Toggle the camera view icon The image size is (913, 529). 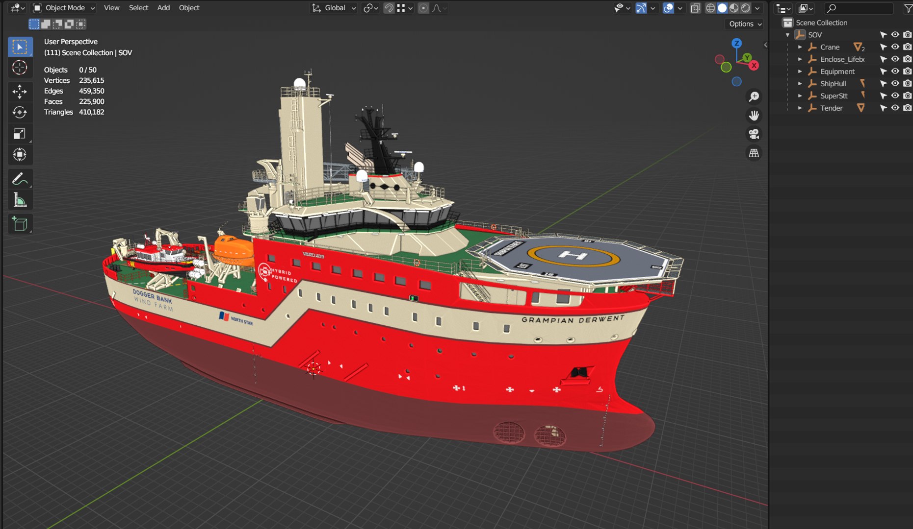coord(754,134)
